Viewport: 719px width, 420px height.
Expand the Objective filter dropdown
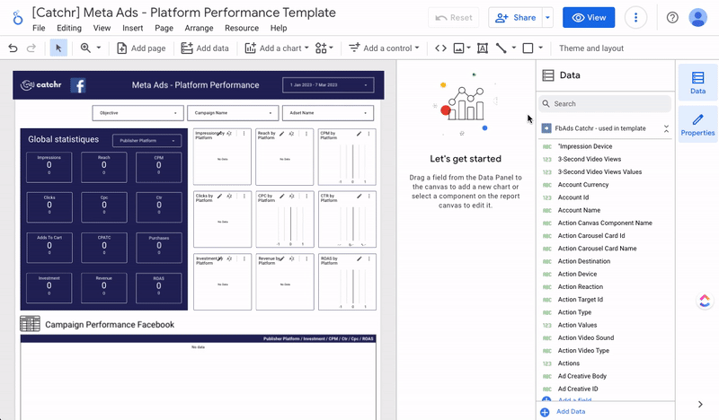pyautogui.click(x=138, y=113)
